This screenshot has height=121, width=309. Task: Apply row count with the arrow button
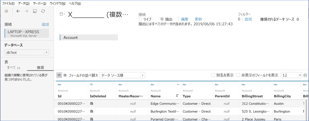coord(300,75)
